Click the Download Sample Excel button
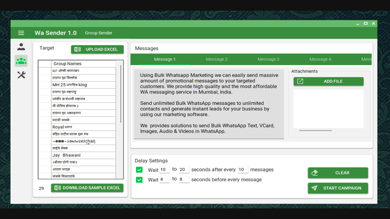The height and width of the screenshot is (219, 390). point(87,188)
